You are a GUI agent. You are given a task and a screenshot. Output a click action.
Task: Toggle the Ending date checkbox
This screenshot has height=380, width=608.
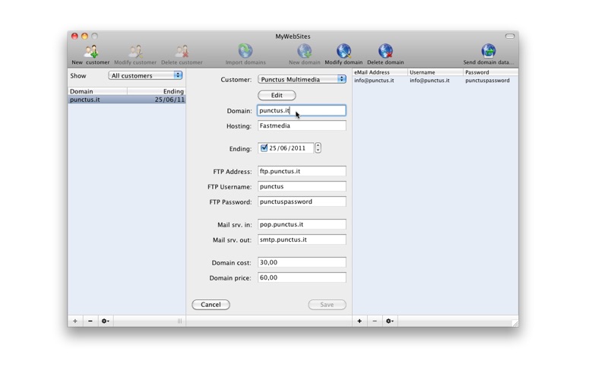[264, 148]
